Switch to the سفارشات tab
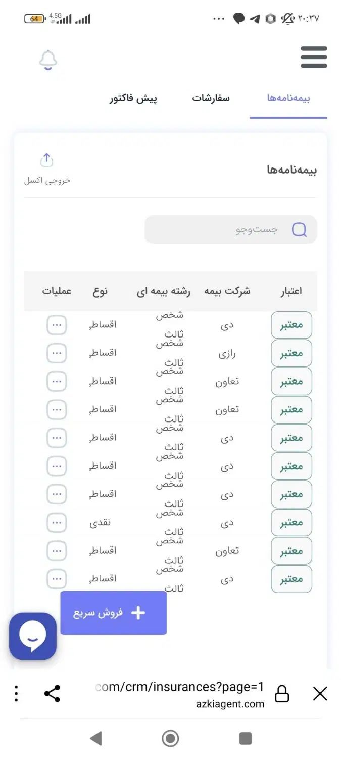Screen dimensions: 341x759 click(x=211, y=98)
